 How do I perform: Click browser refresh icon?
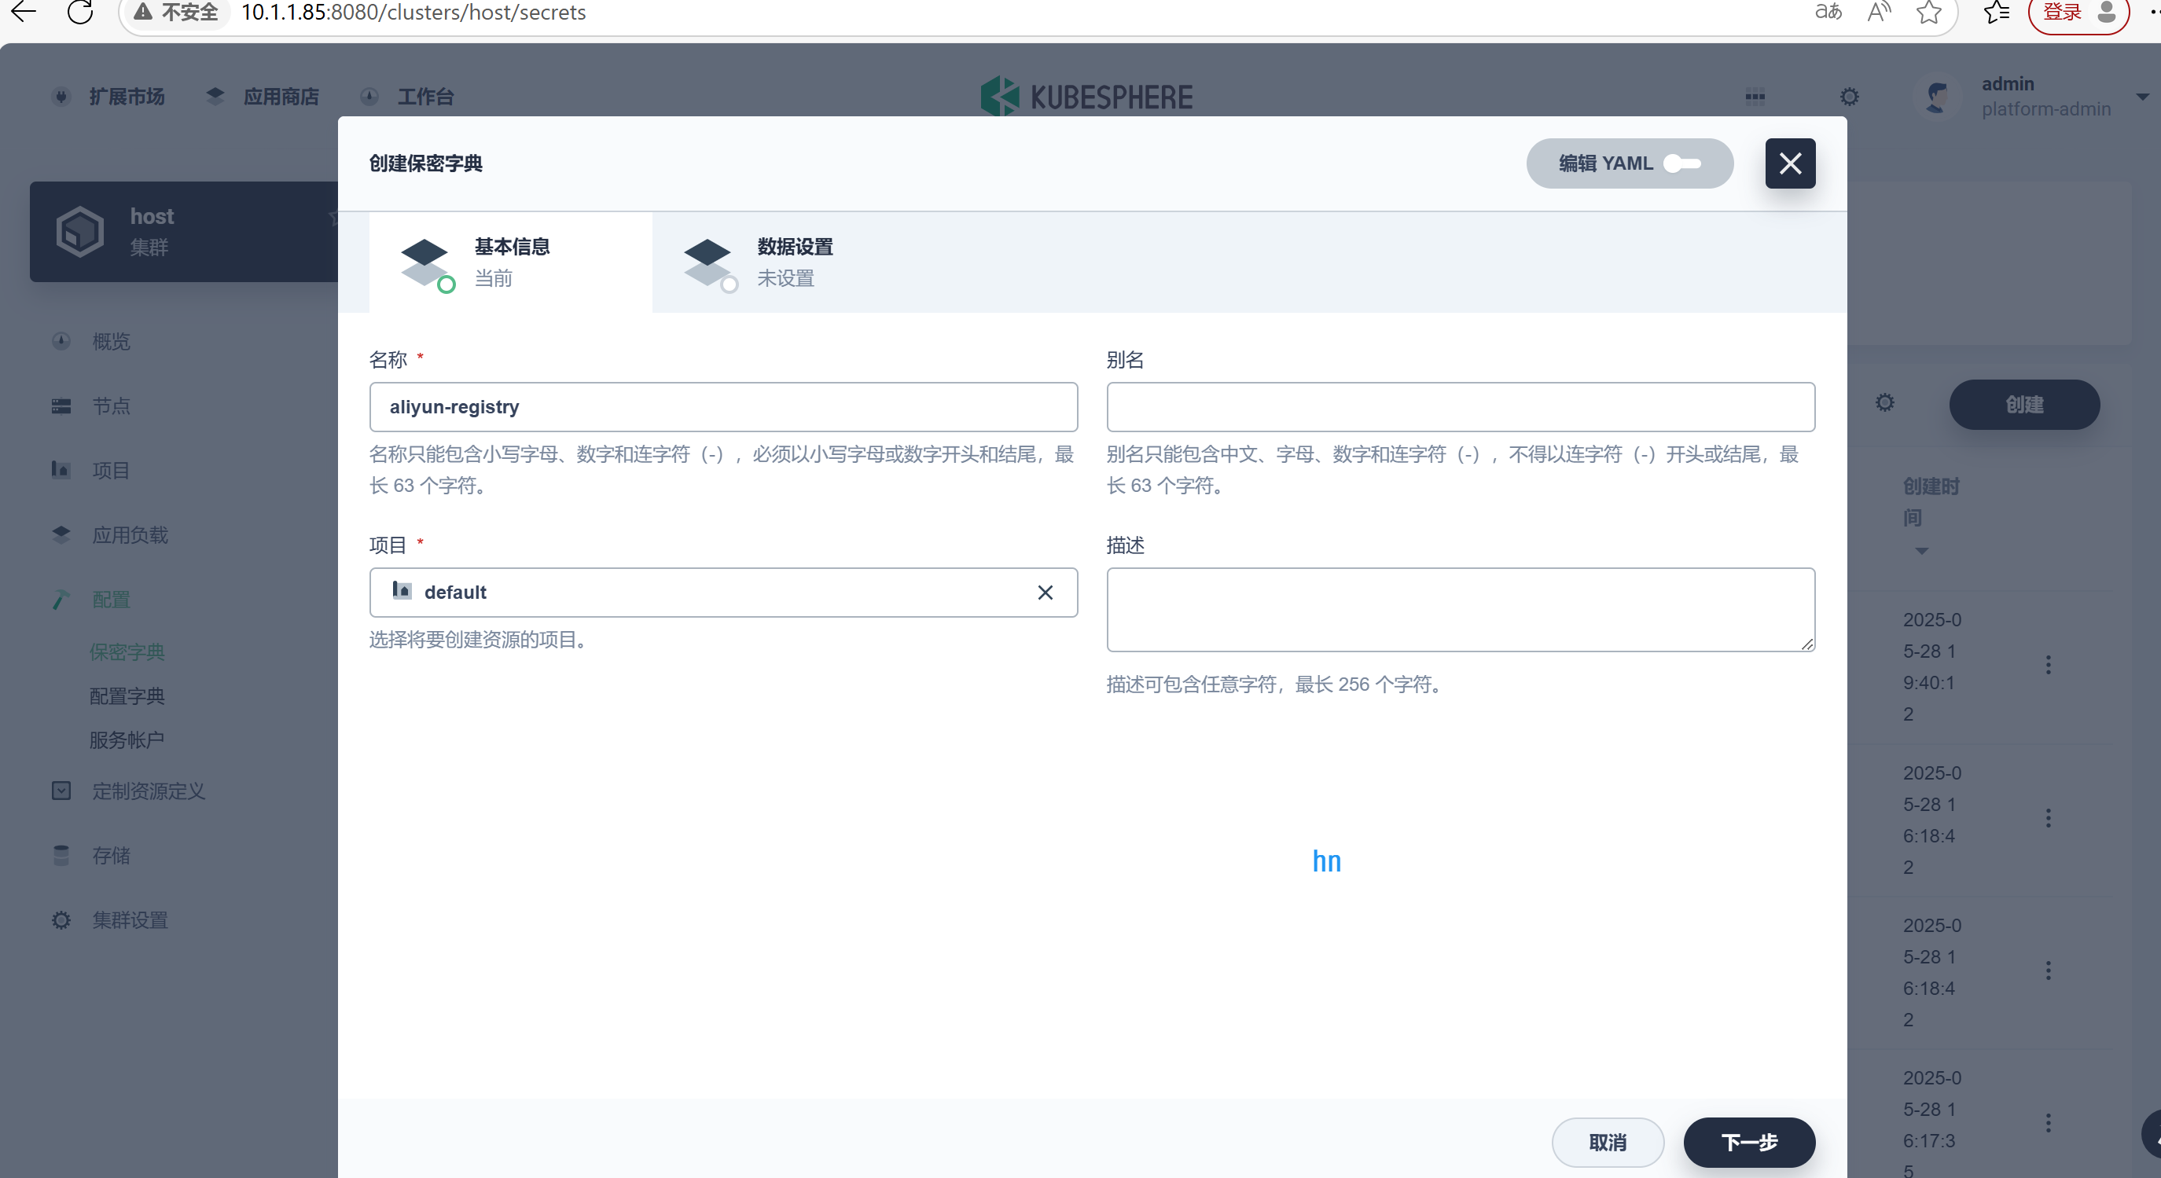coord(79,12)
